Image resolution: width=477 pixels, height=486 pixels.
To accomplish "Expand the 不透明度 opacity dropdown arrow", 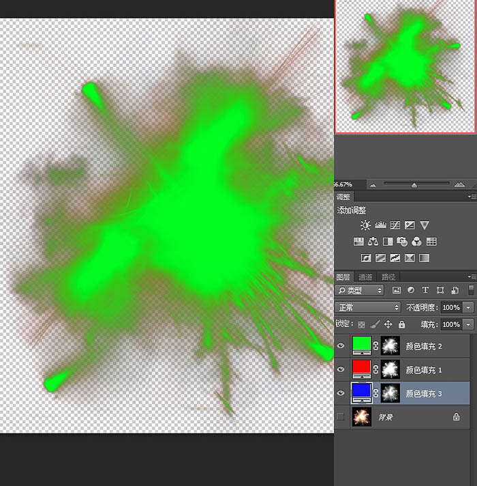I will click(468, 308).
